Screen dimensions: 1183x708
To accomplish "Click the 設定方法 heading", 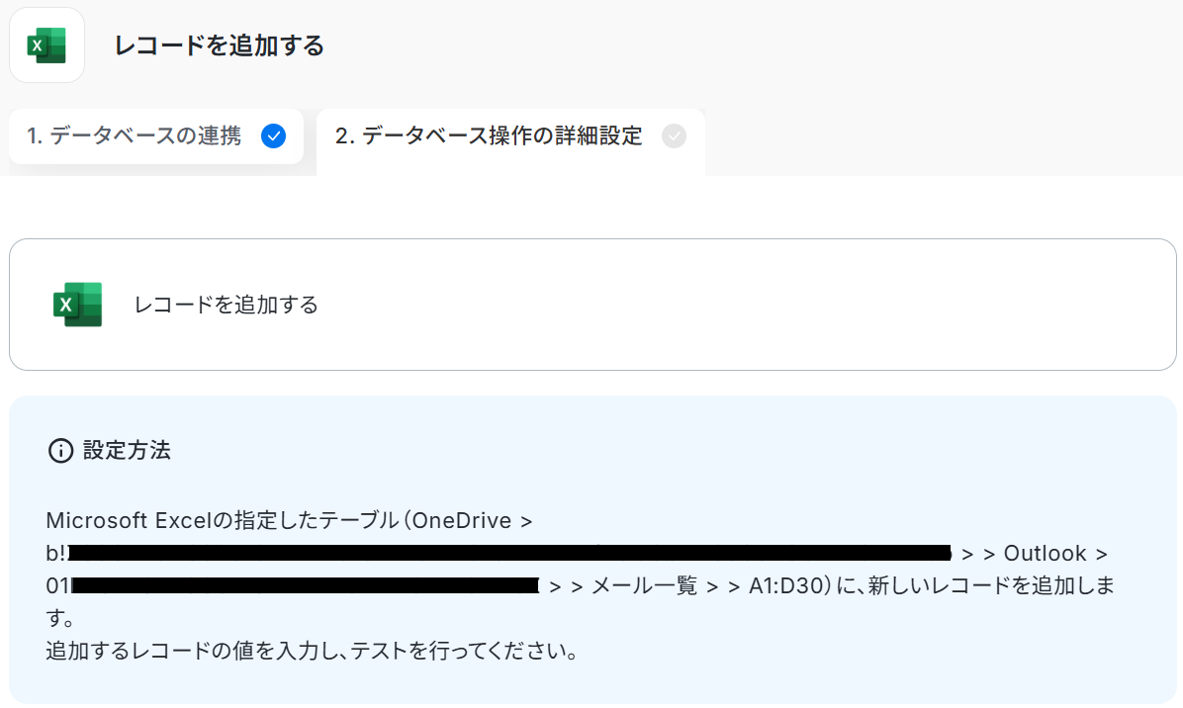I will 127,450.
